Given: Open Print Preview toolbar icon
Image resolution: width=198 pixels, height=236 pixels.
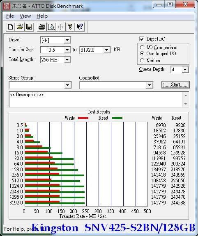Looking at the screenshot, I should [x=51, y=27].
